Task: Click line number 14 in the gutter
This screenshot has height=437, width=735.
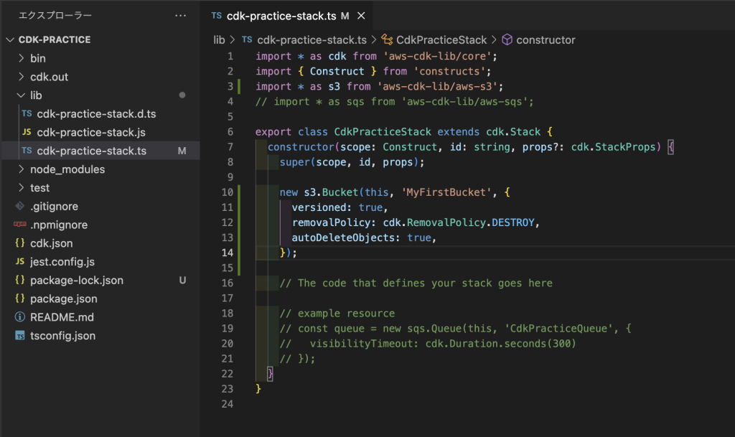Action: pos(227,253)
